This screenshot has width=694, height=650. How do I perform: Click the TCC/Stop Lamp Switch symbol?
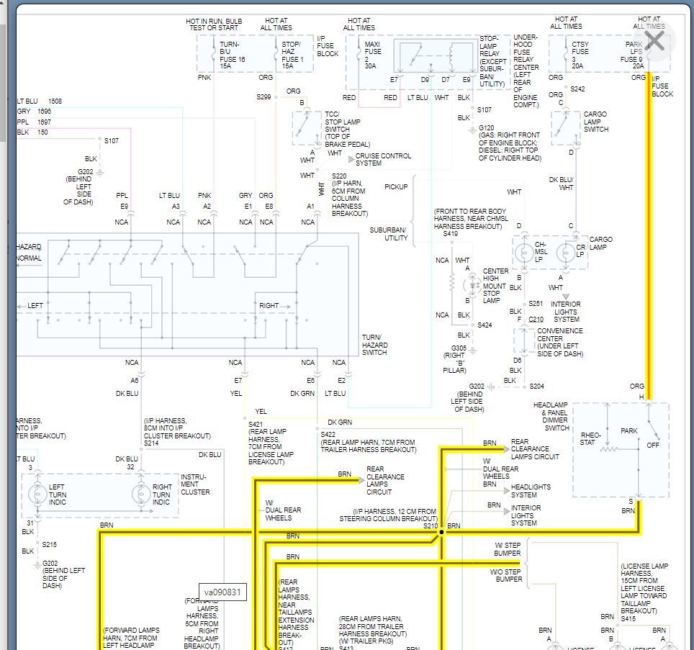click(307, 128)
